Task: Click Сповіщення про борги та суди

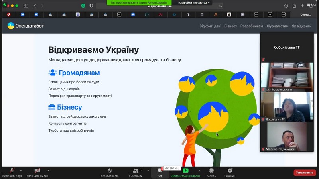Action: coord(74,82)
